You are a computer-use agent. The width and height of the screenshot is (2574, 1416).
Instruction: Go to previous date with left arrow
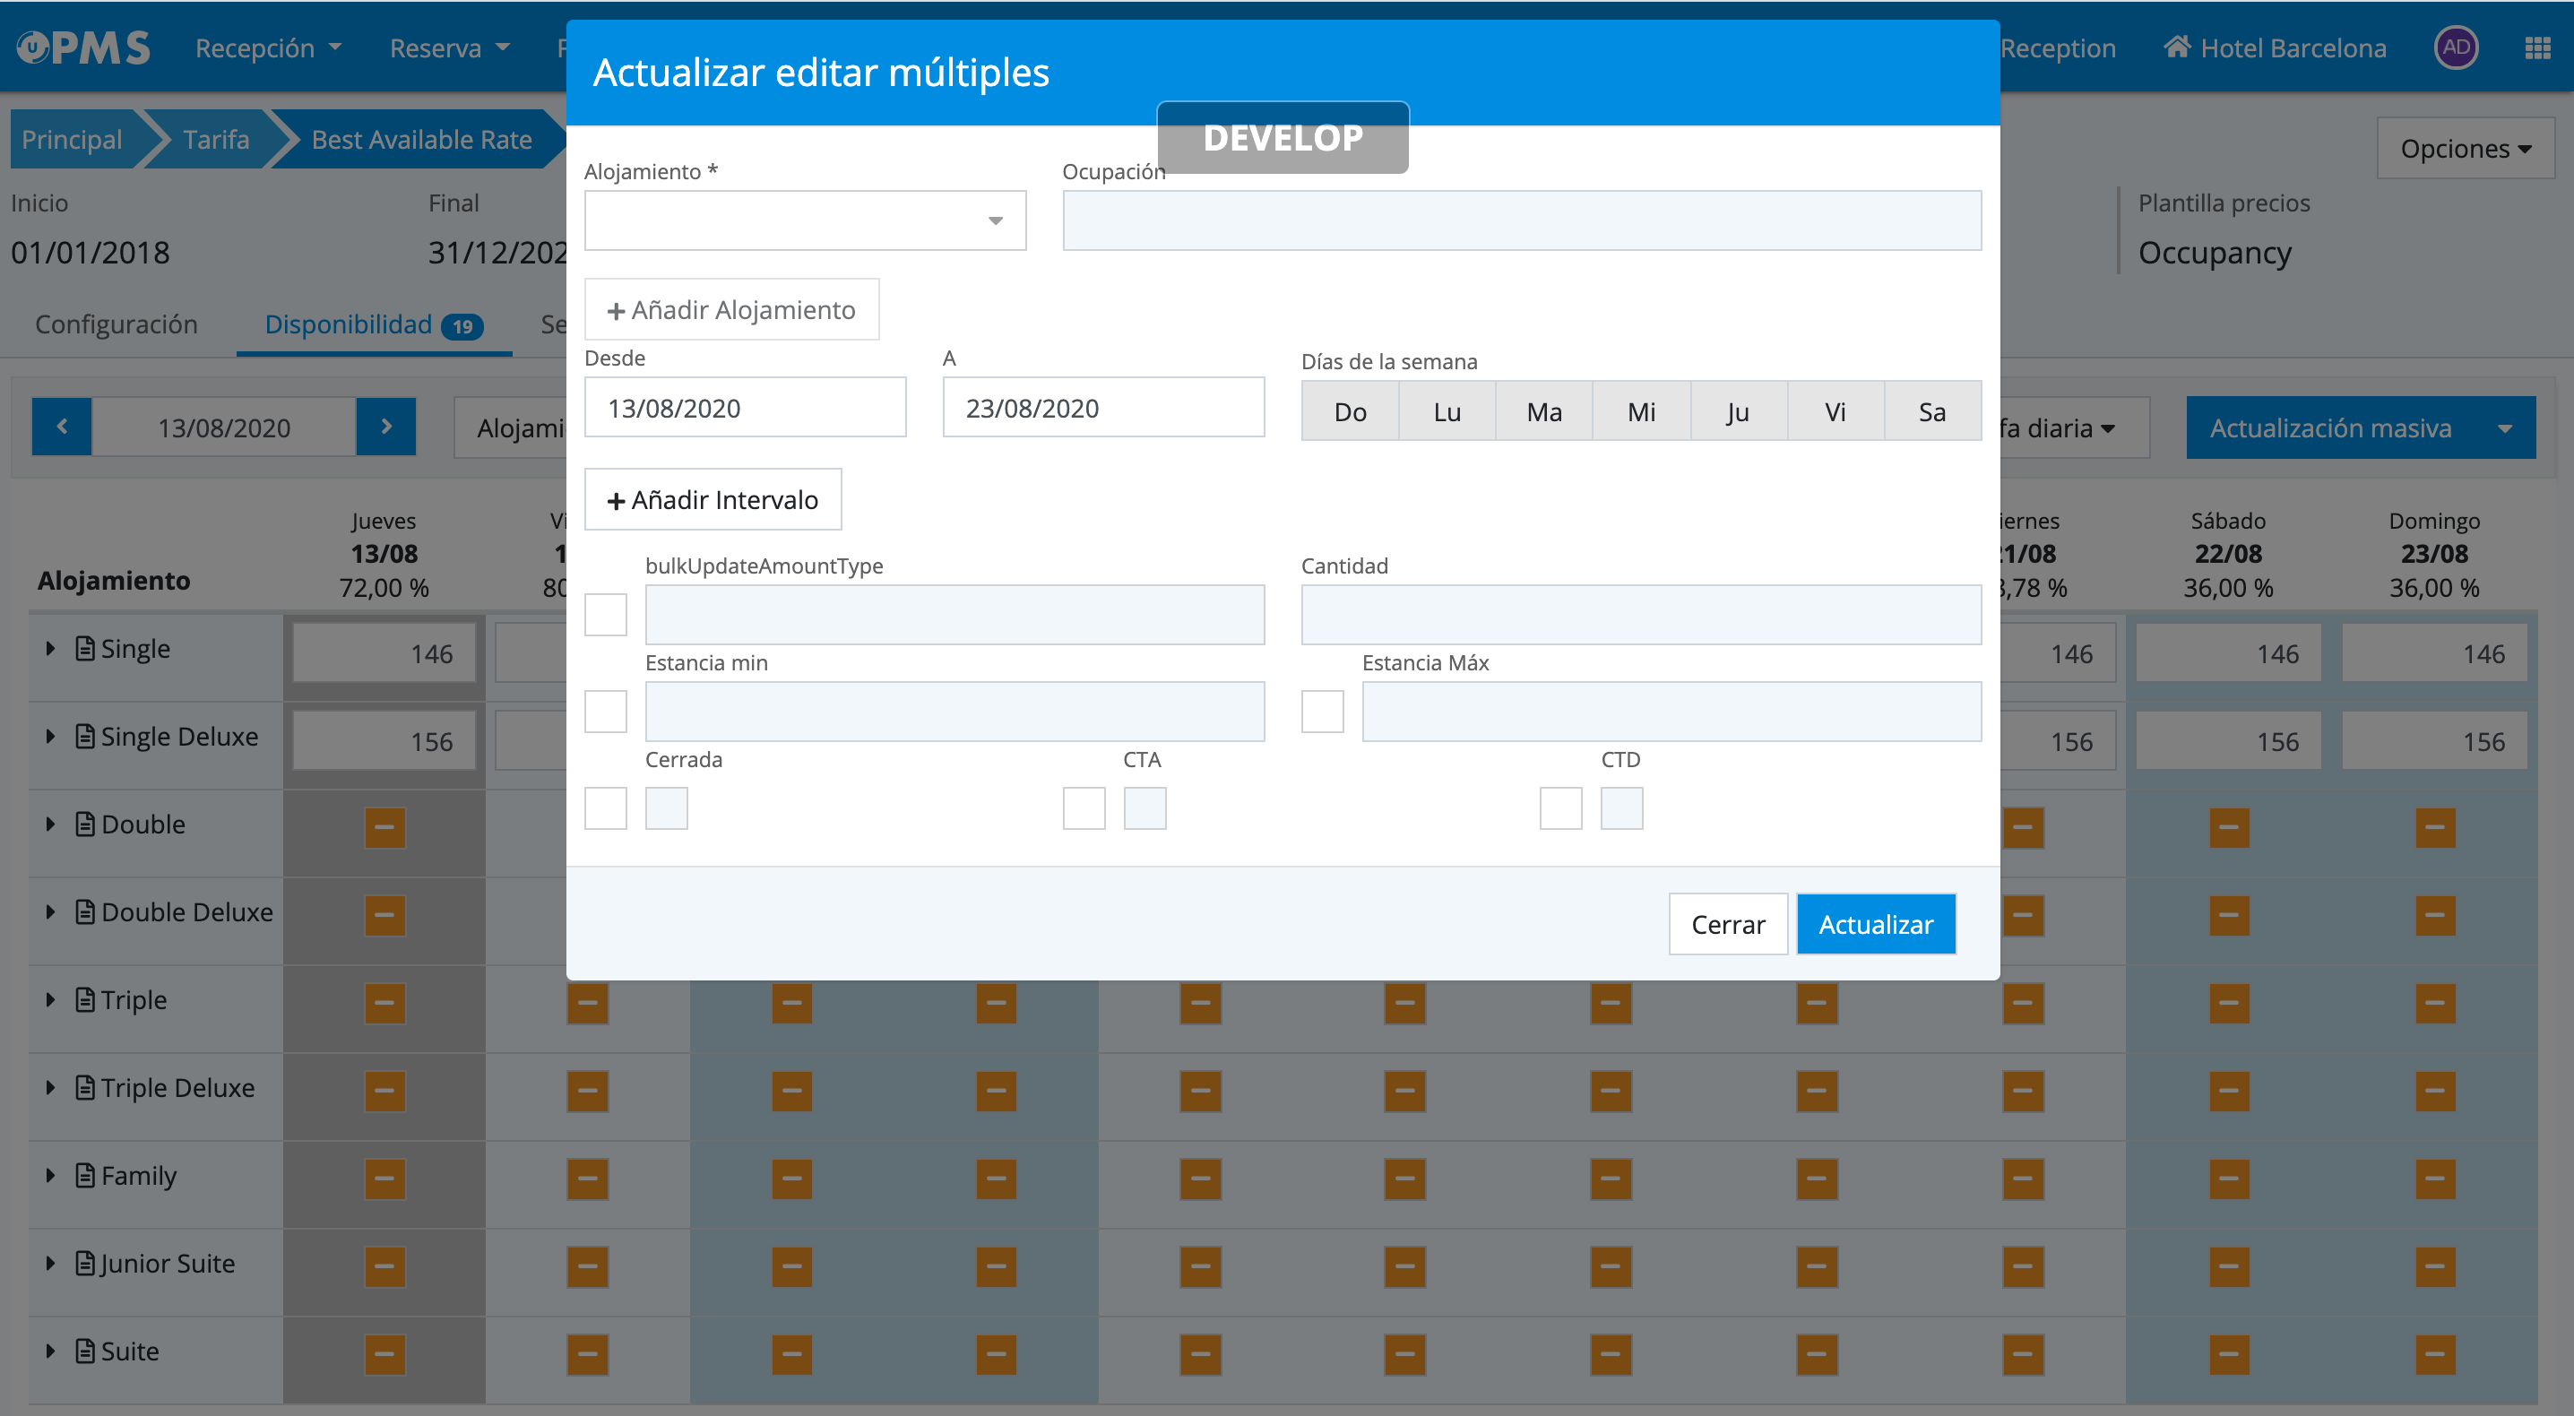62,427
